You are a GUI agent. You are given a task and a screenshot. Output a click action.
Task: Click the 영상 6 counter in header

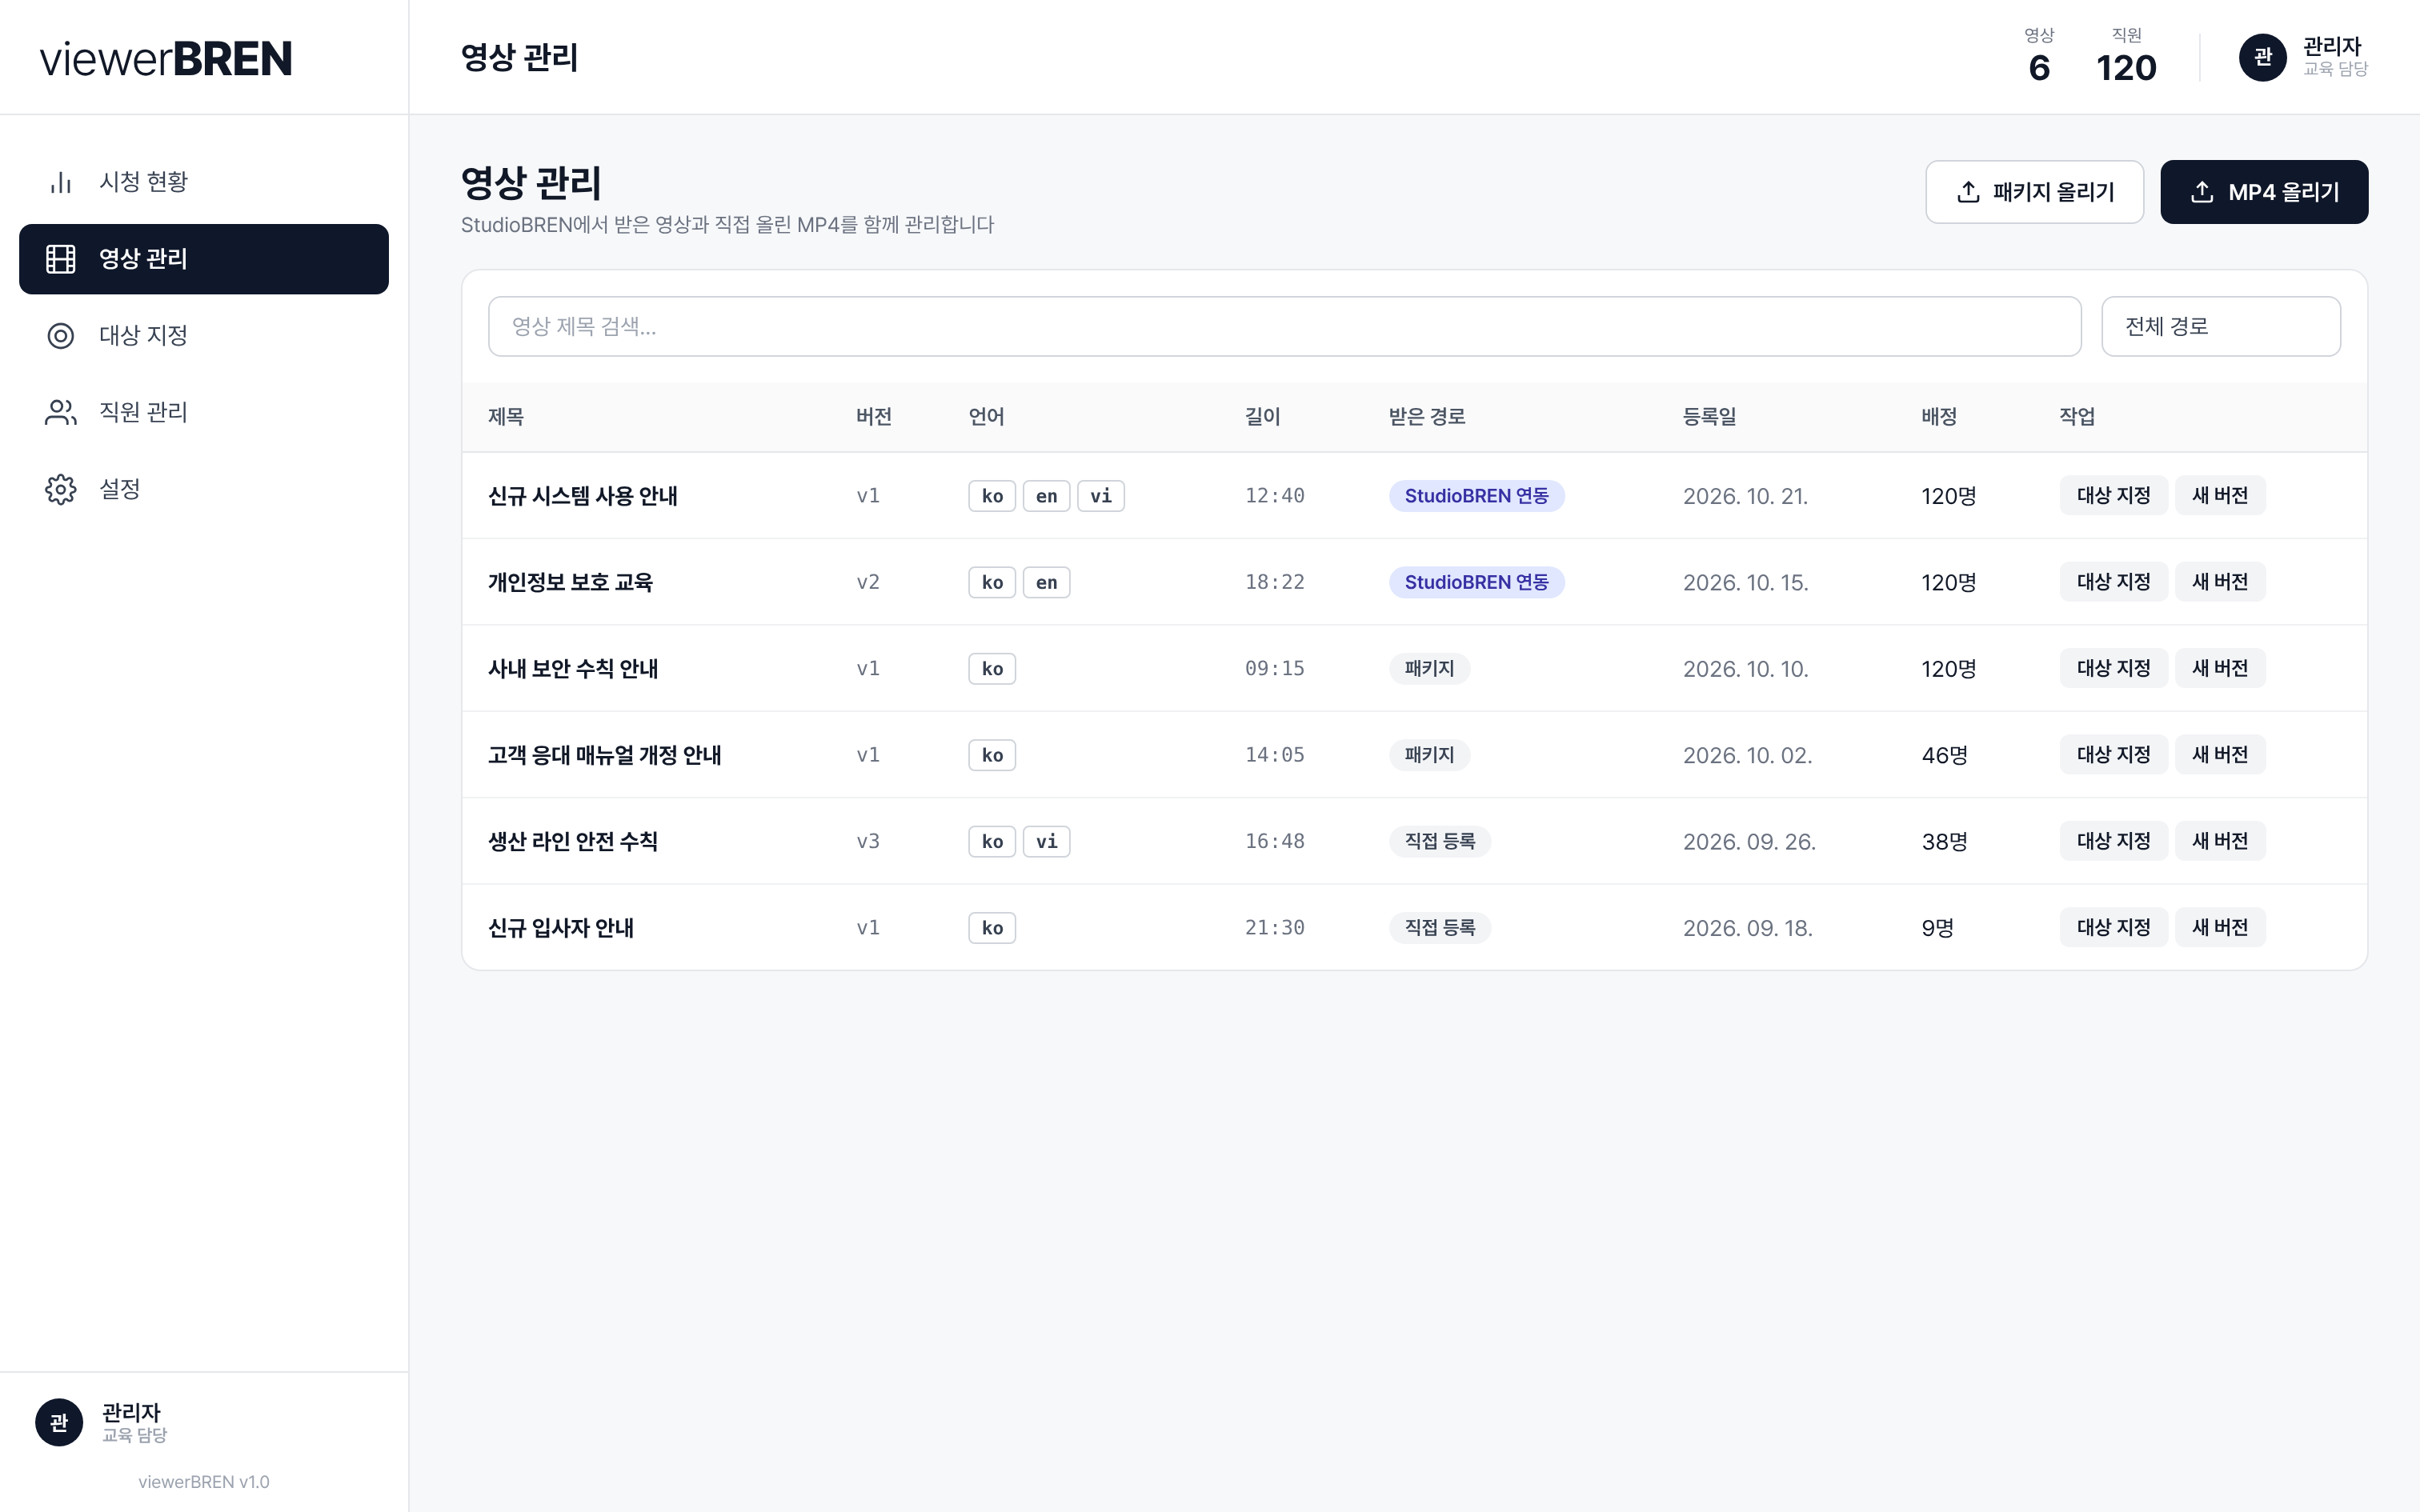click(x=2039, y=57)
